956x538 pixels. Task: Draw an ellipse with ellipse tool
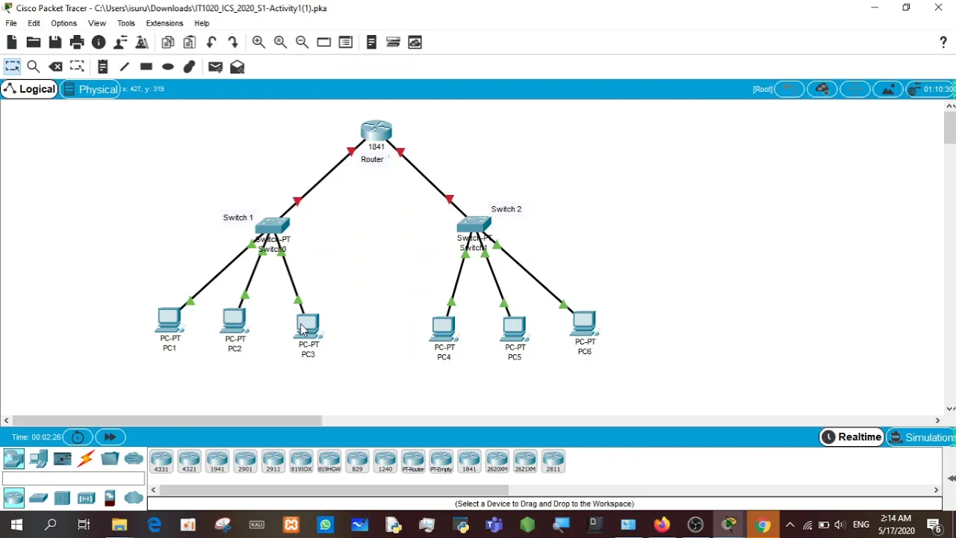(x=168, y=67)
